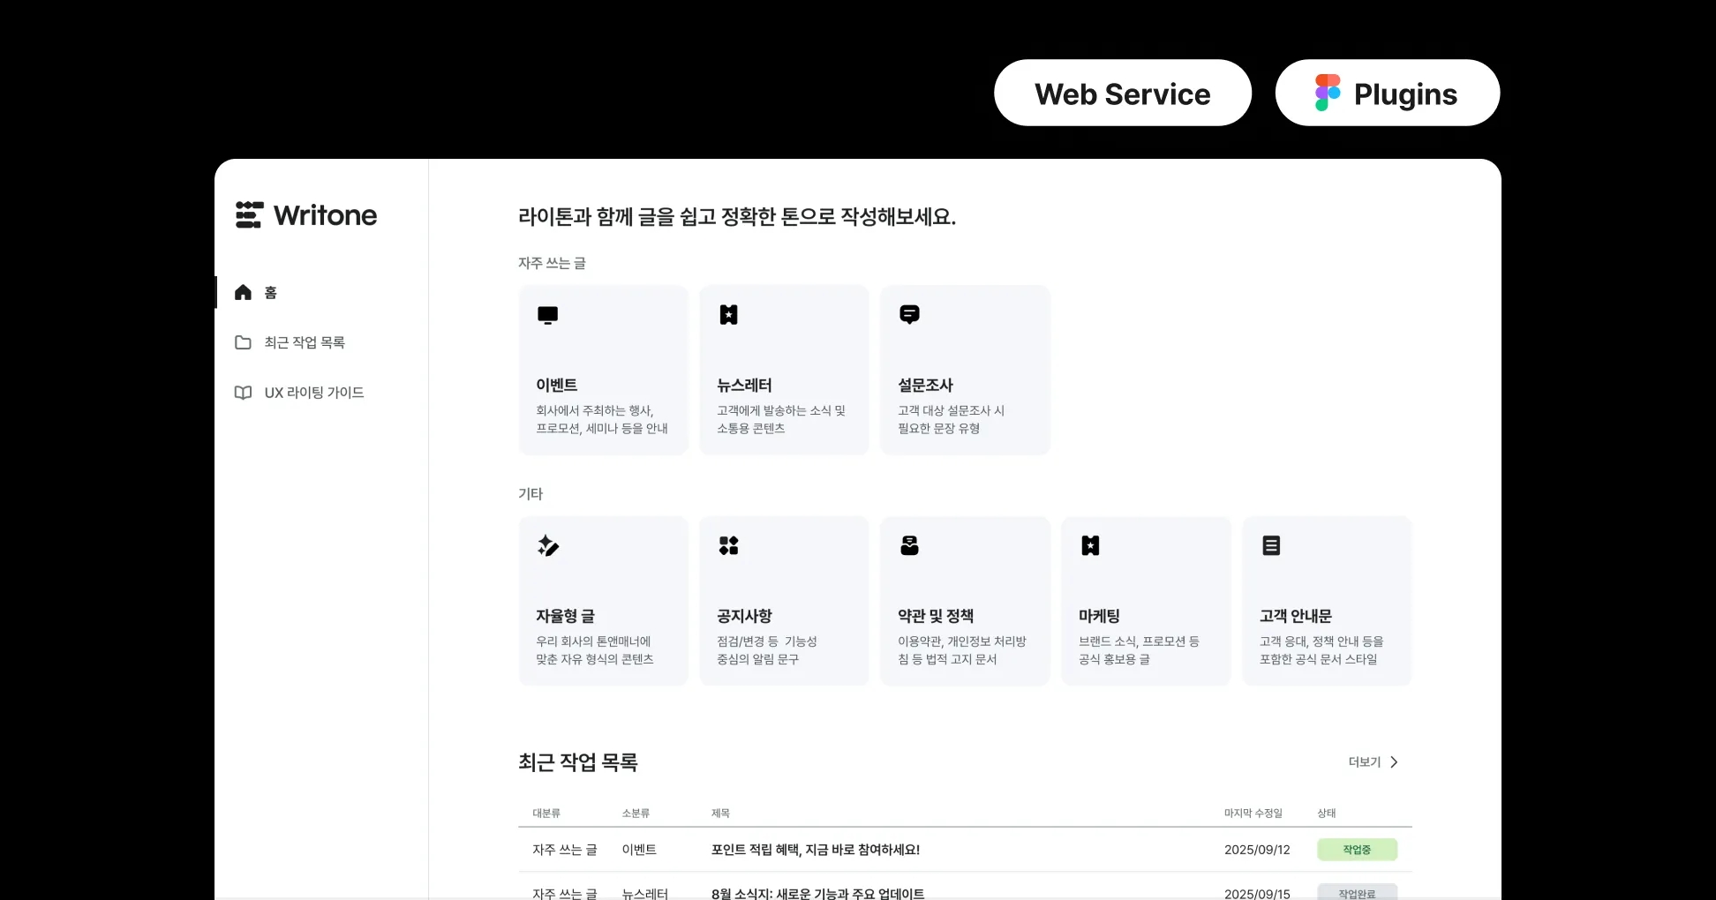This screenshot has width=1716, height=900.
Task: Select the 공지사항 grid icon
Action: tap(728, 546)
